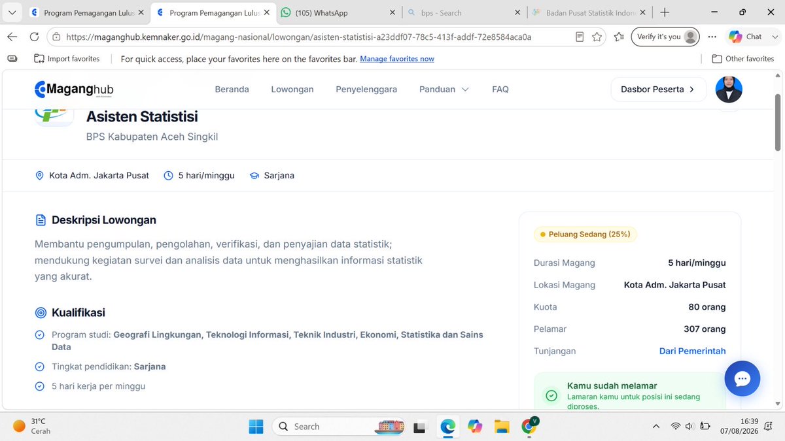Open a new browser tab
The width and height of the screenshot is (785, 441).
click(x=665, y=12)
